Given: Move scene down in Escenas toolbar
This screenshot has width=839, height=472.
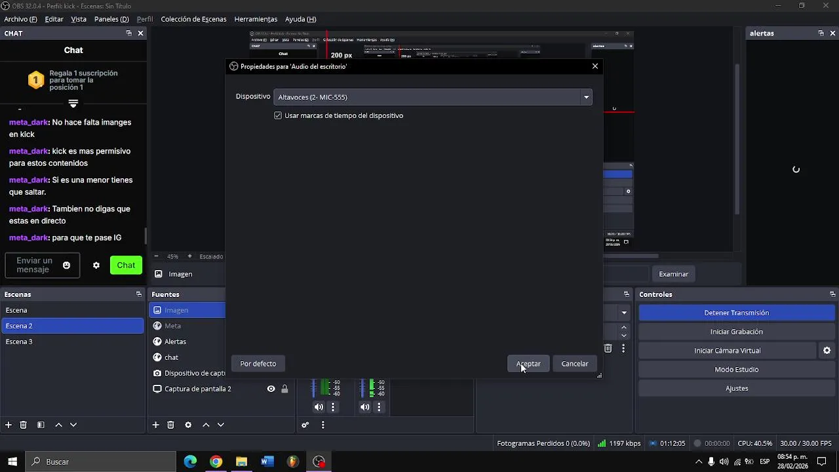Looking at the screenshot, I should coord(73,425).
